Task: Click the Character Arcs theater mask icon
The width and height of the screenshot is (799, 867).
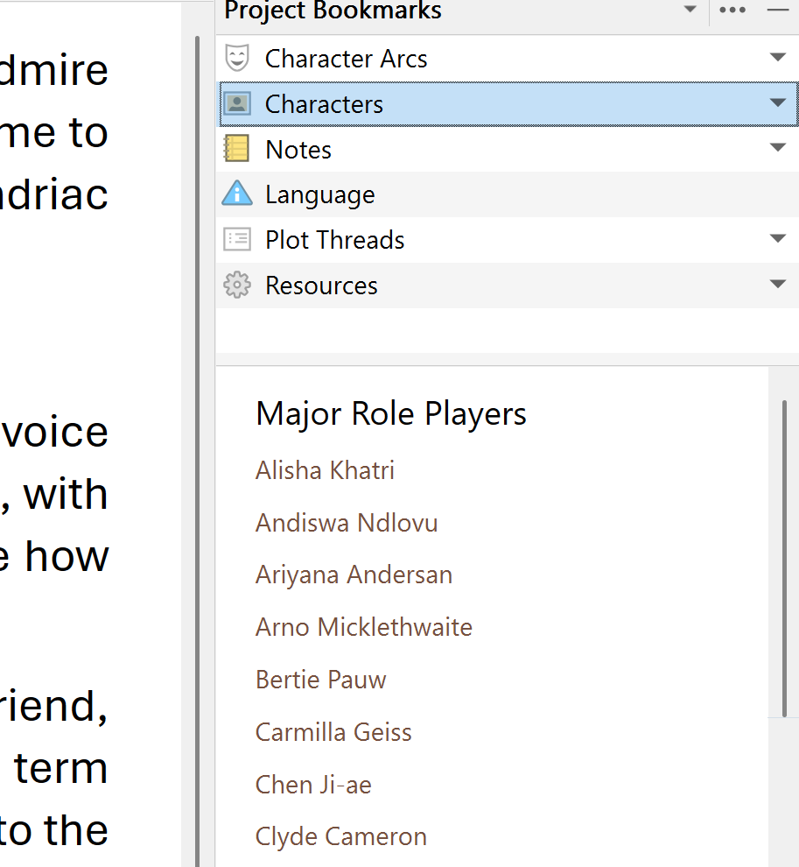Action: [x=237, y=58]
